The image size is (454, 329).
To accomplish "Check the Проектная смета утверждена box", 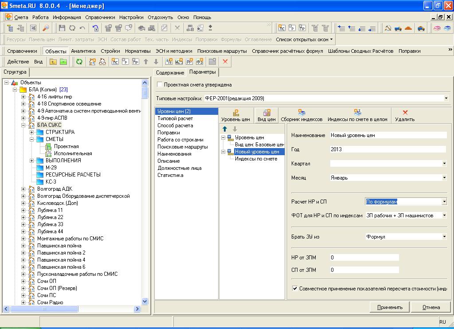I will tap(159, 85).
